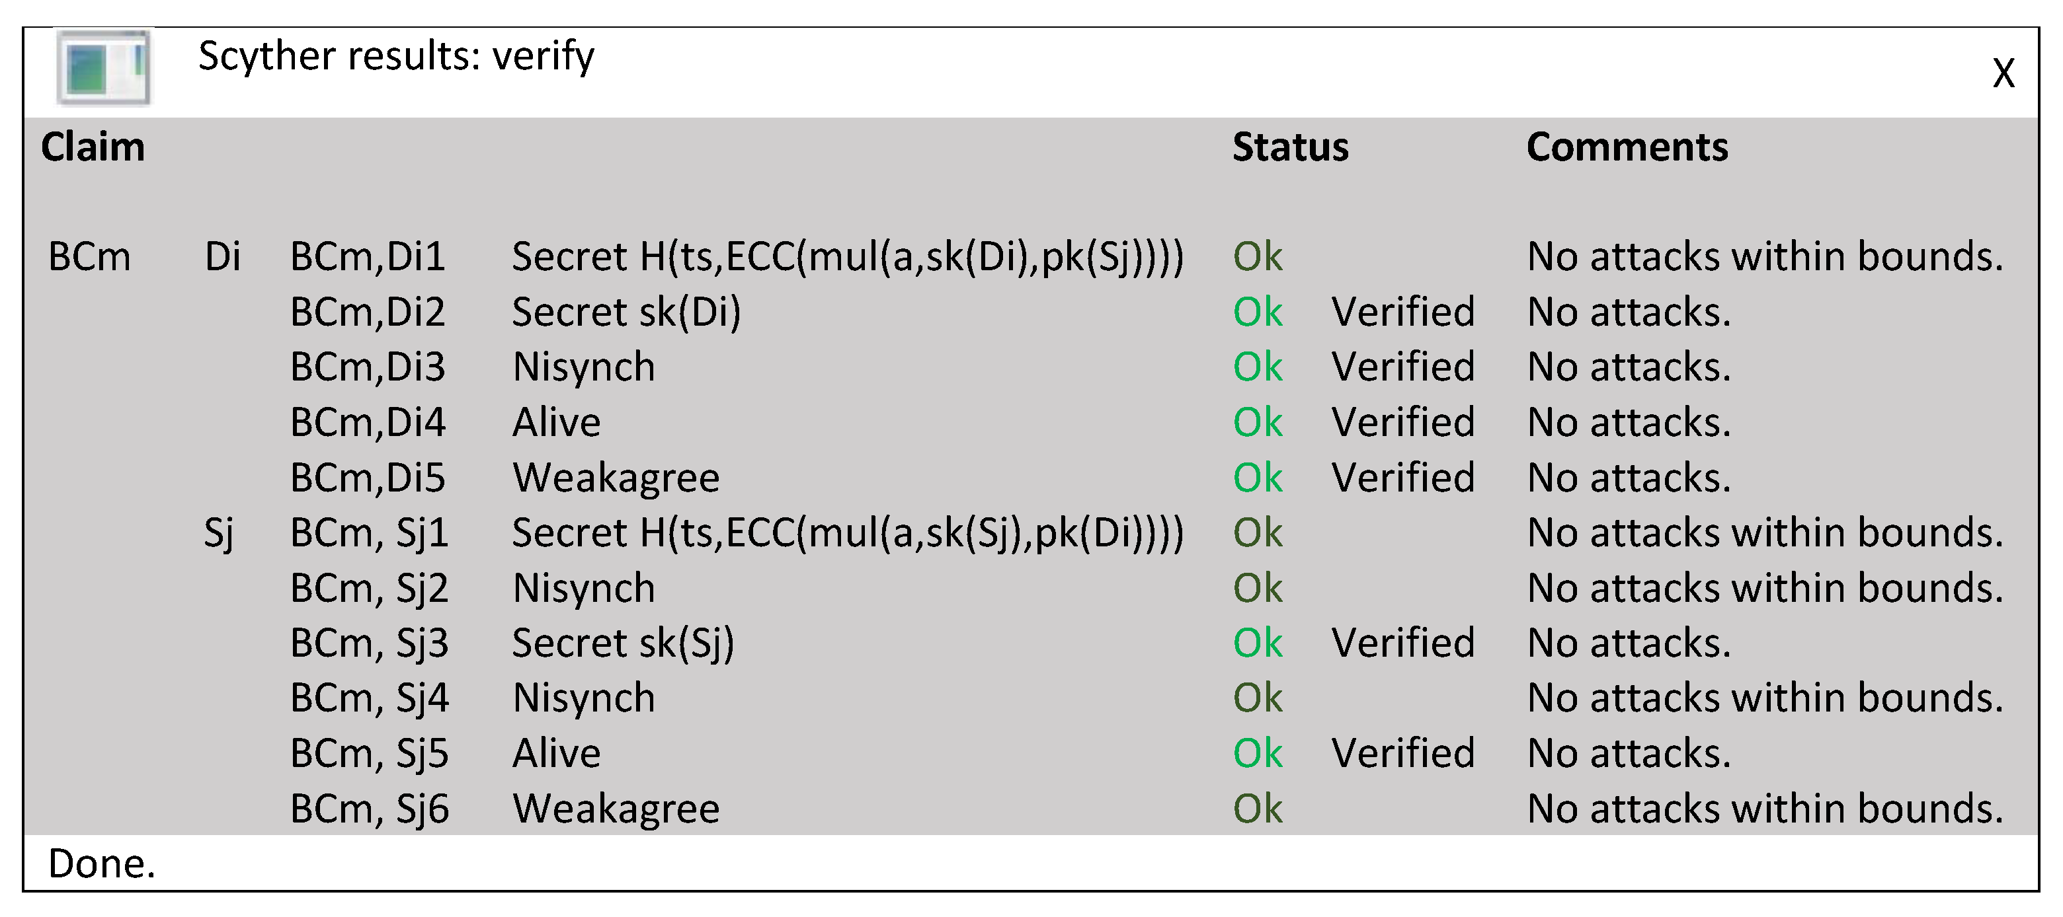Select the BCm, Sj4 claim label
Image resolution: width=2063 pixels, height=917 pixels.
tap(369, 698)
